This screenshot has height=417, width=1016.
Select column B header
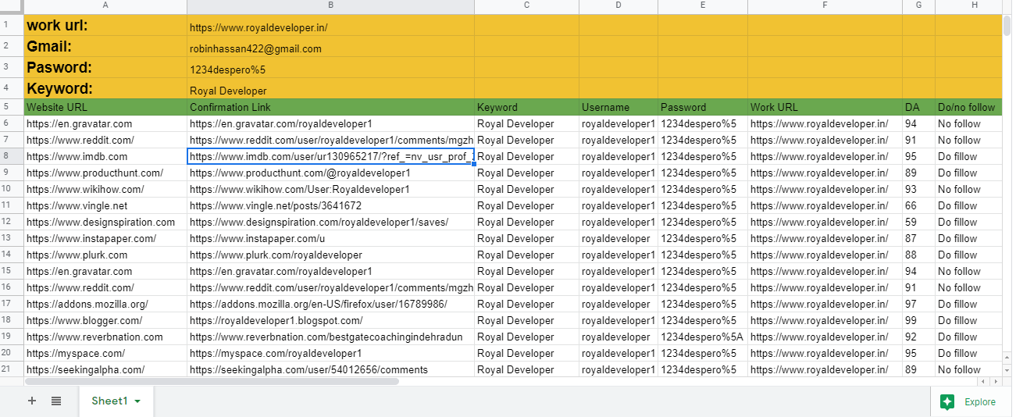point(330,6)
